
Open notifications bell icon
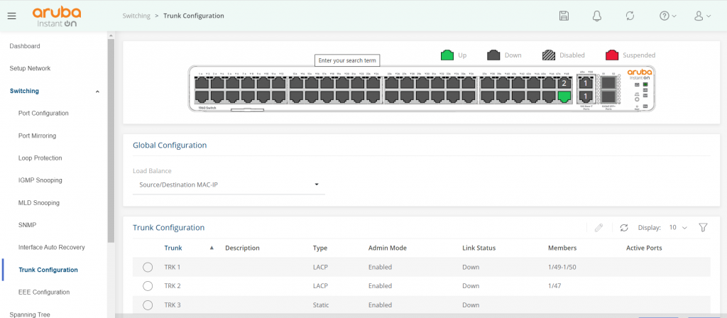point(596,16)
